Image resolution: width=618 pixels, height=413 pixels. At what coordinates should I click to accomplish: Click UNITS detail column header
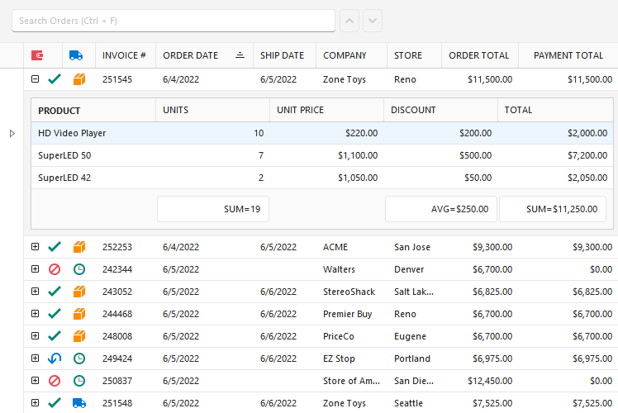[x=213, y=111]
